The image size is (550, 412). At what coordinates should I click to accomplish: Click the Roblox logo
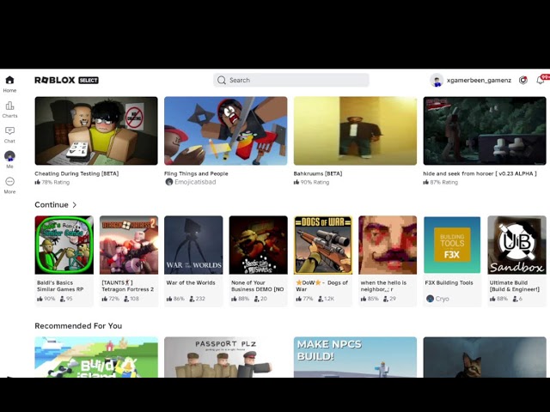click(55, 80)
